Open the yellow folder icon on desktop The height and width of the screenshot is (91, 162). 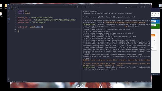pyautogui.click(x=6, y=6)
